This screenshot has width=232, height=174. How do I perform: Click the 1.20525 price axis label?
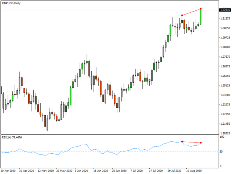(225, 133)
